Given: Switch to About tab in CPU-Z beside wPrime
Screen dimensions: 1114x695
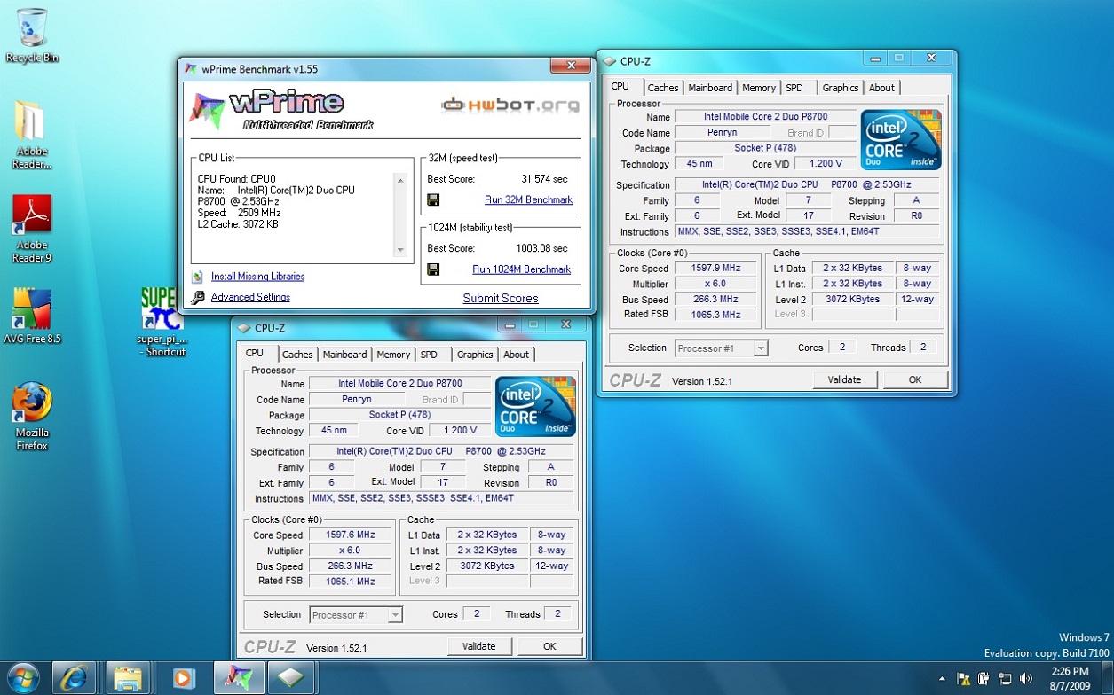Looking at the screenshot, I should coord(881,88).
